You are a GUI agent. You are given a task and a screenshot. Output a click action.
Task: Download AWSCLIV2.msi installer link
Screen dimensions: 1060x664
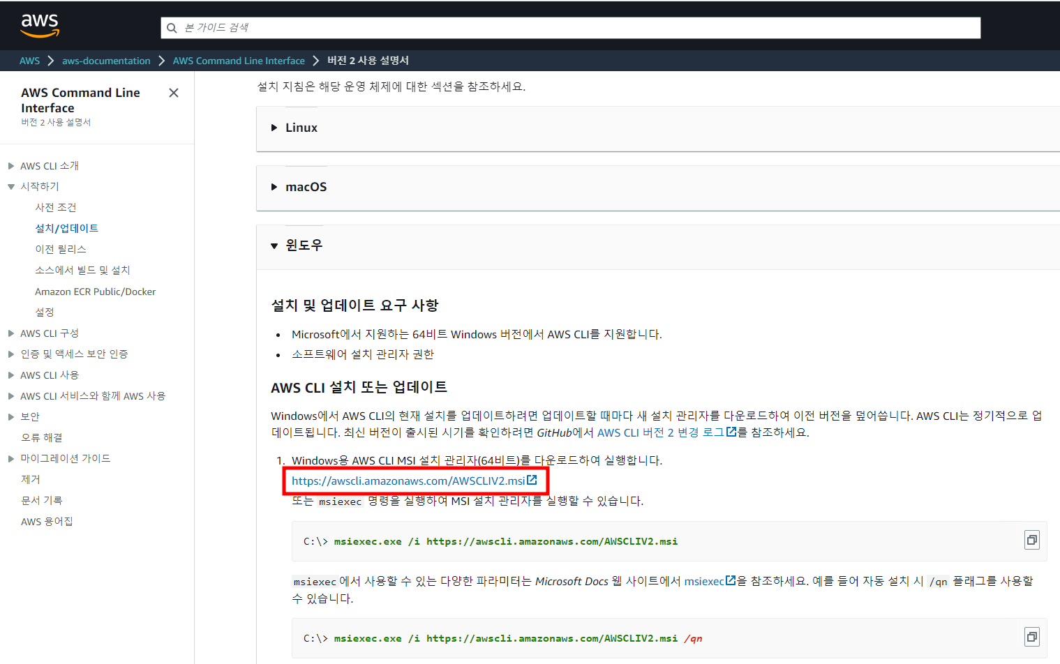[415, 481]
